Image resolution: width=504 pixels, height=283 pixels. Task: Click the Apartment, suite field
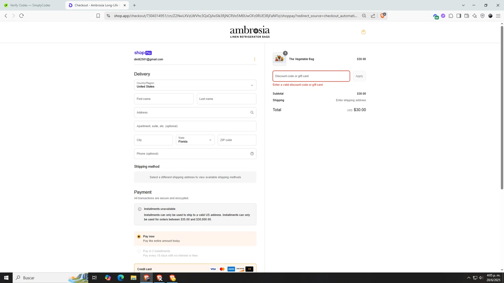tap(195, 126)
